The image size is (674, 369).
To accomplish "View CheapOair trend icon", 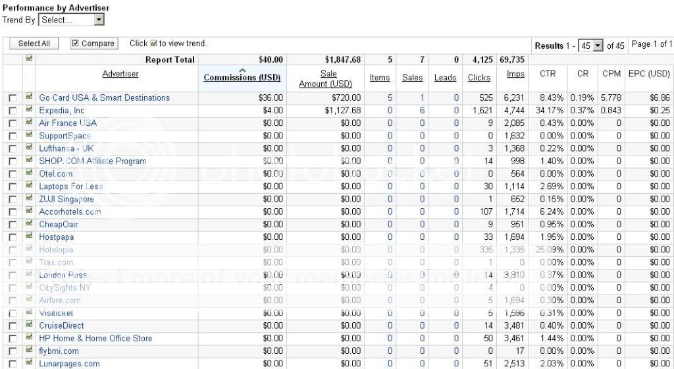I will click(x=29, y=223).
